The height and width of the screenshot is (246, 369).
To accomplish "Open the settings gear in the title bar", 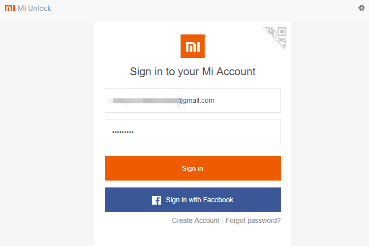I will pyautogui.click(x=362, y=8).
